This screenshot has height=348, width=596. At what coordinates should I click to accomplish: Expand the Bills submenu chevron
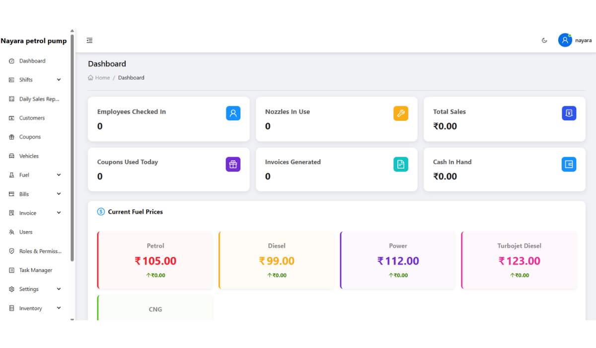tap(59, 194)
